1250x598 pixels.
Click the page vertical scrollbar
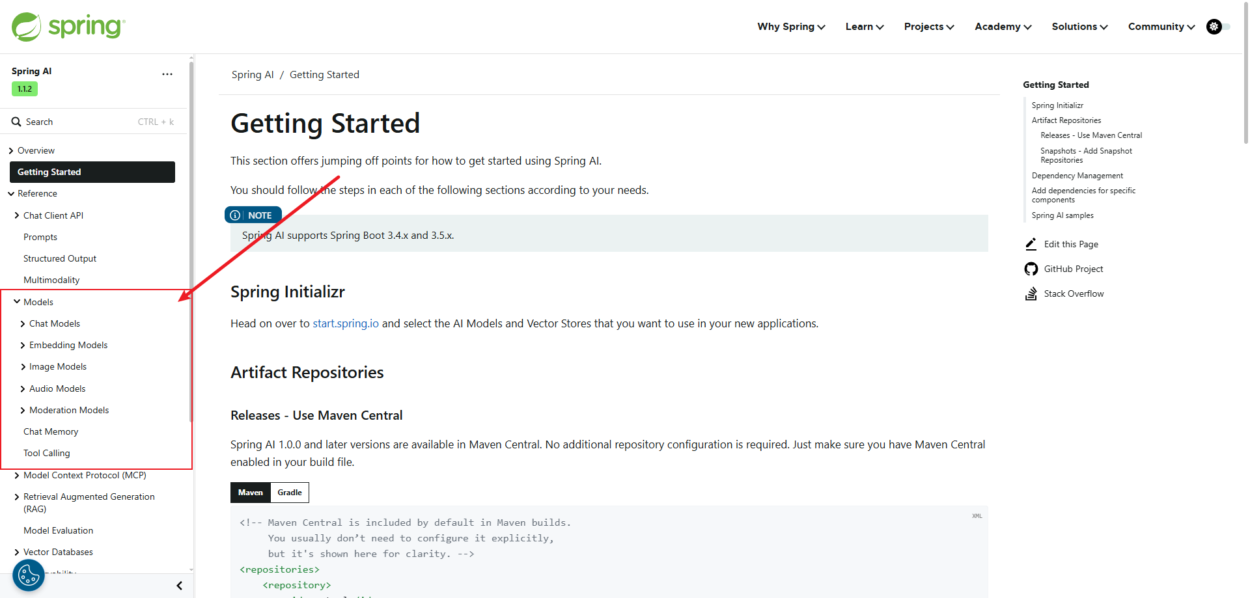(x=1246, y=72)
